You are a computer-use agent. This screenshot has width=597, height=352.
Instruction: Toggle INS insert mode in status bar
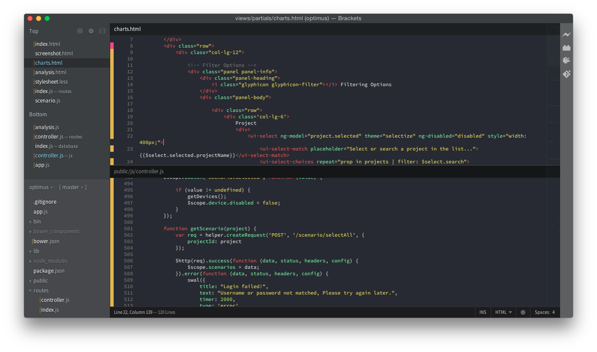[483, 312]
